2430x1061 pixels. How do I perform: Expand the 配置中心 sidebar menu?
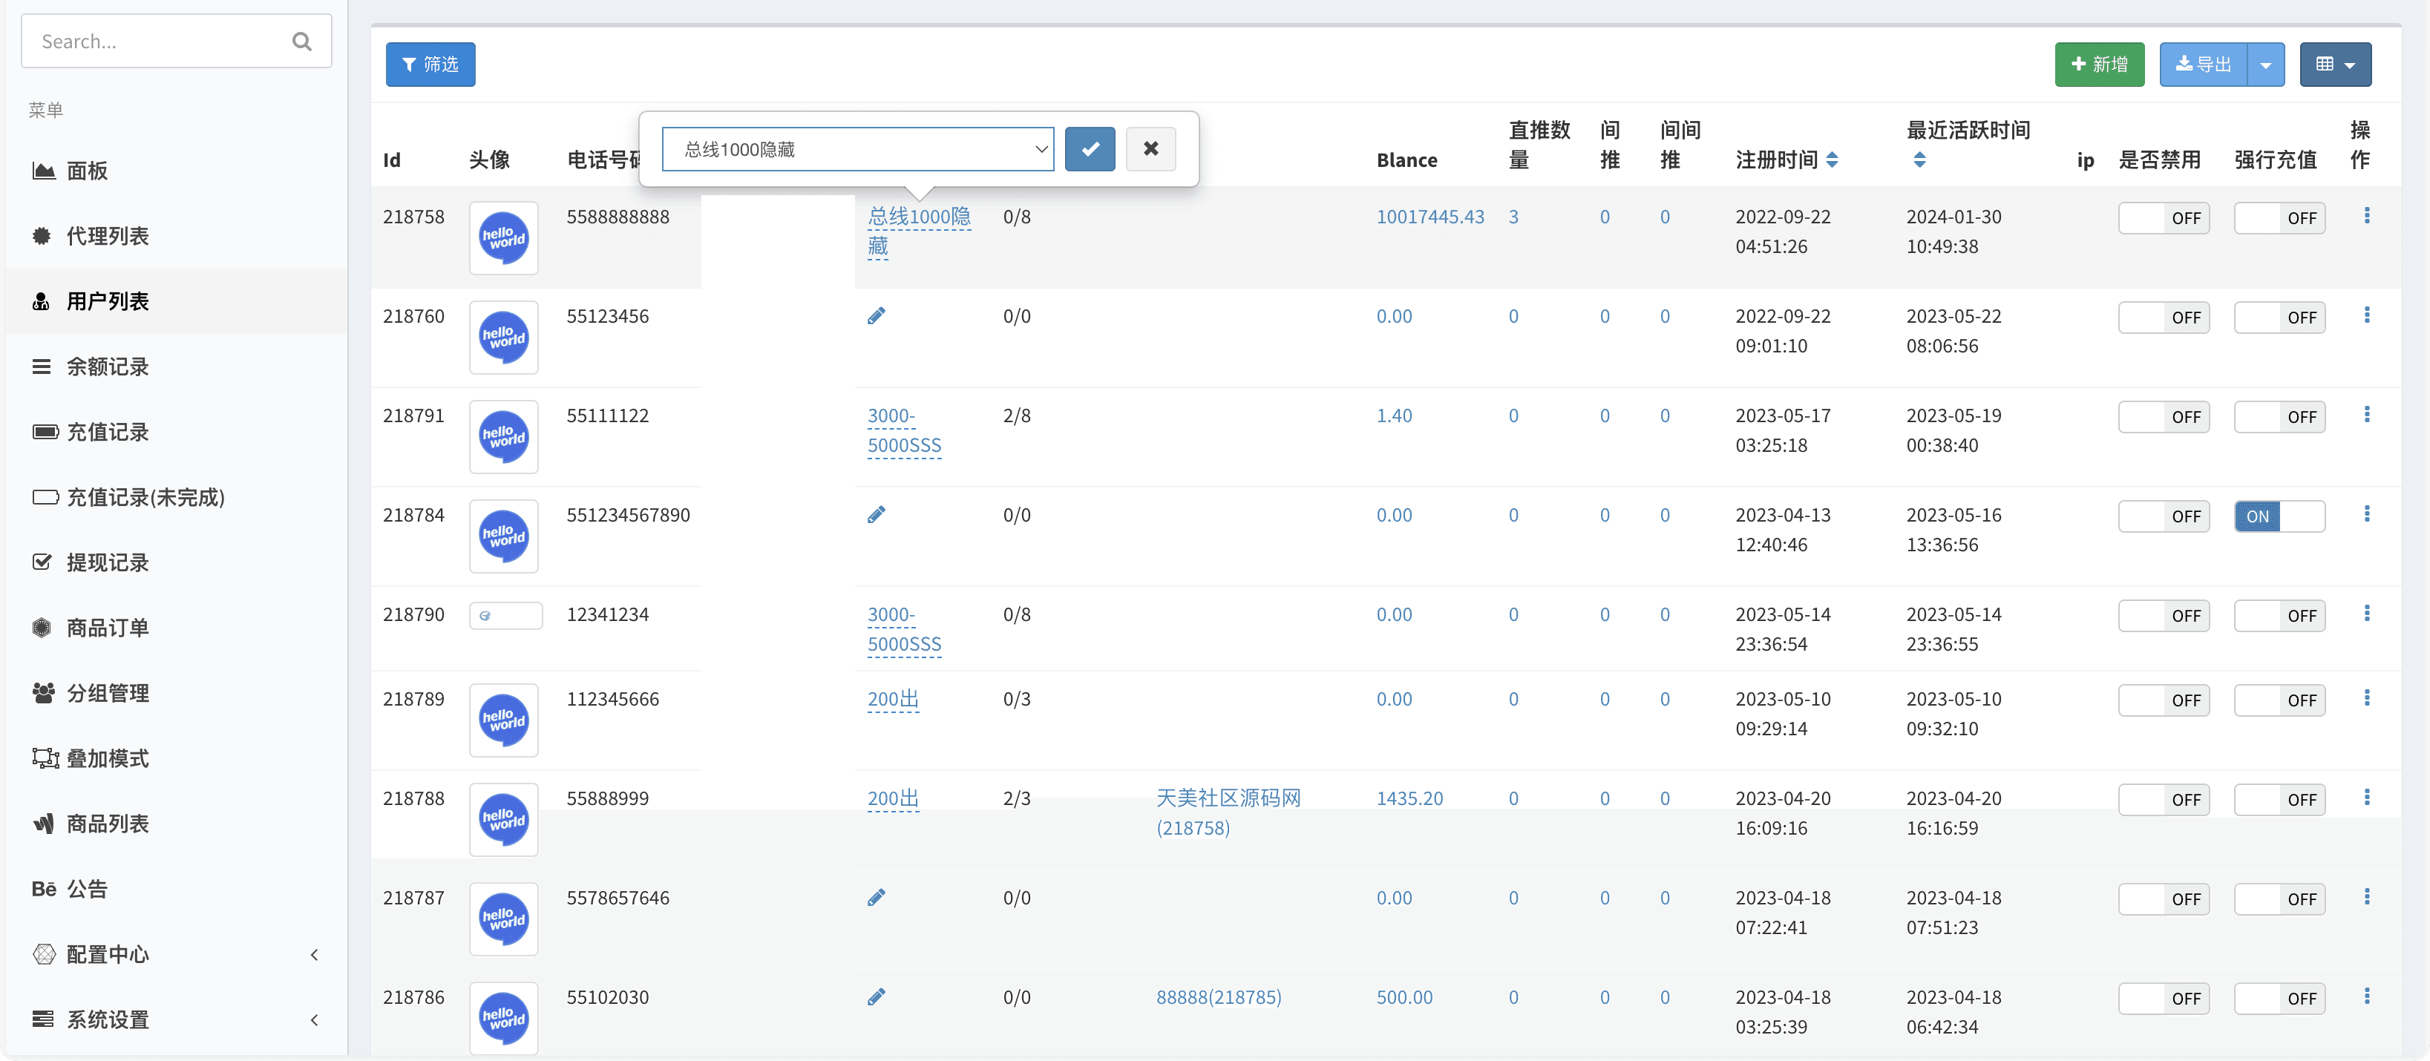click(108, 954)
